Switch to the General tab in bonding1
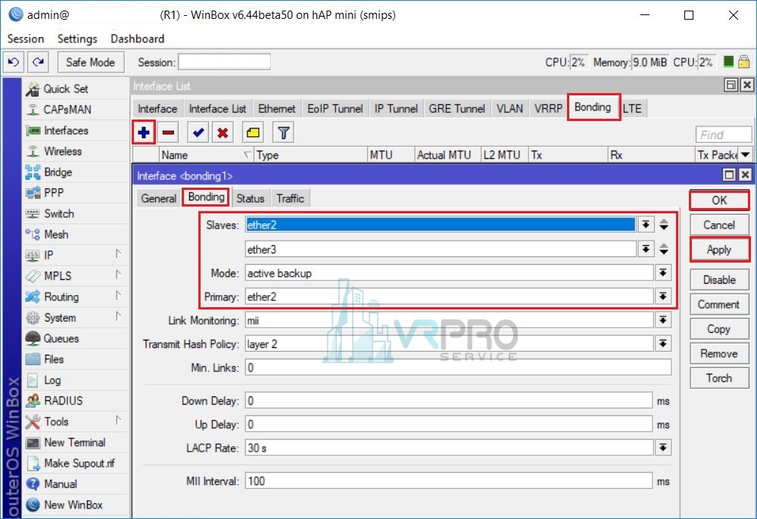The width and height of the screenshot is (757, 519). 158,198
